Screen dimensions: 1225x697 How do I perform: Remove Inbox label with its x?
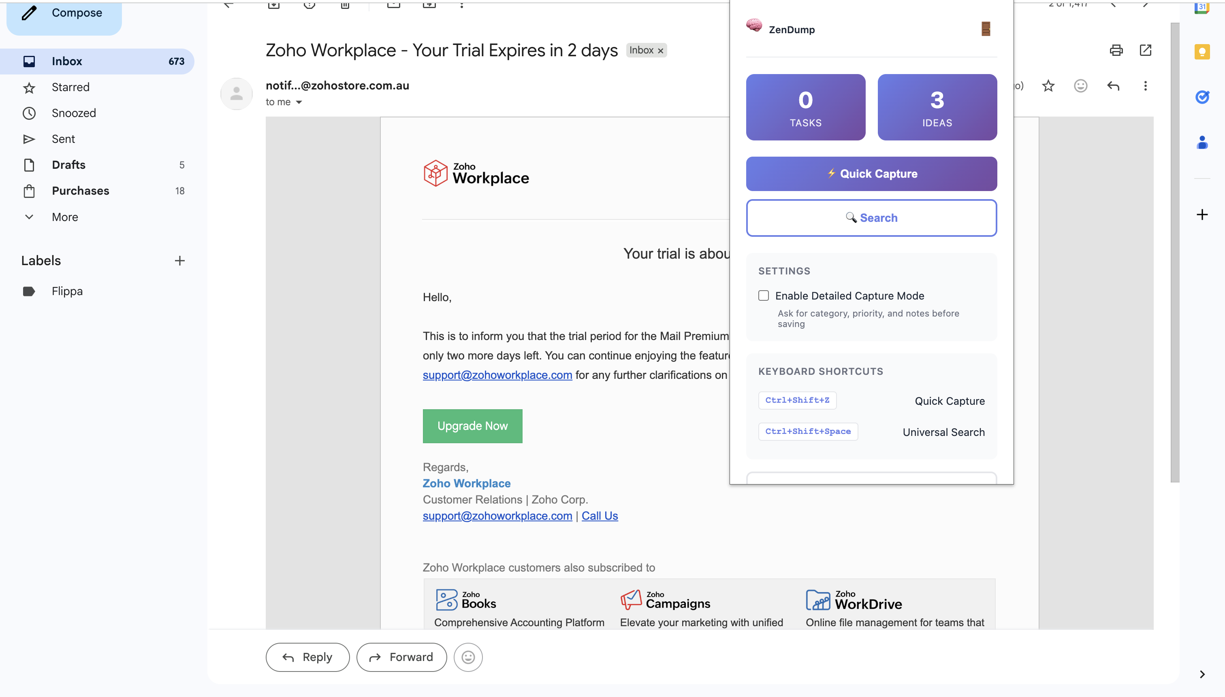click(661, 51)
